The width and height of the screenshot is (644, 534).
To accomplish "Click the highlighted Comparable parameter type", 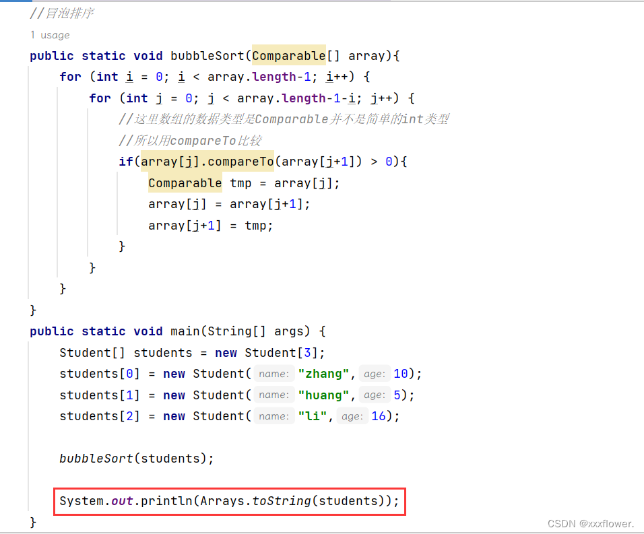I will [x=289, y=55].
